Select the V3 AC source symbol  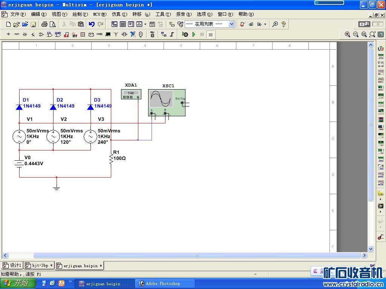[x=90, y=137]
